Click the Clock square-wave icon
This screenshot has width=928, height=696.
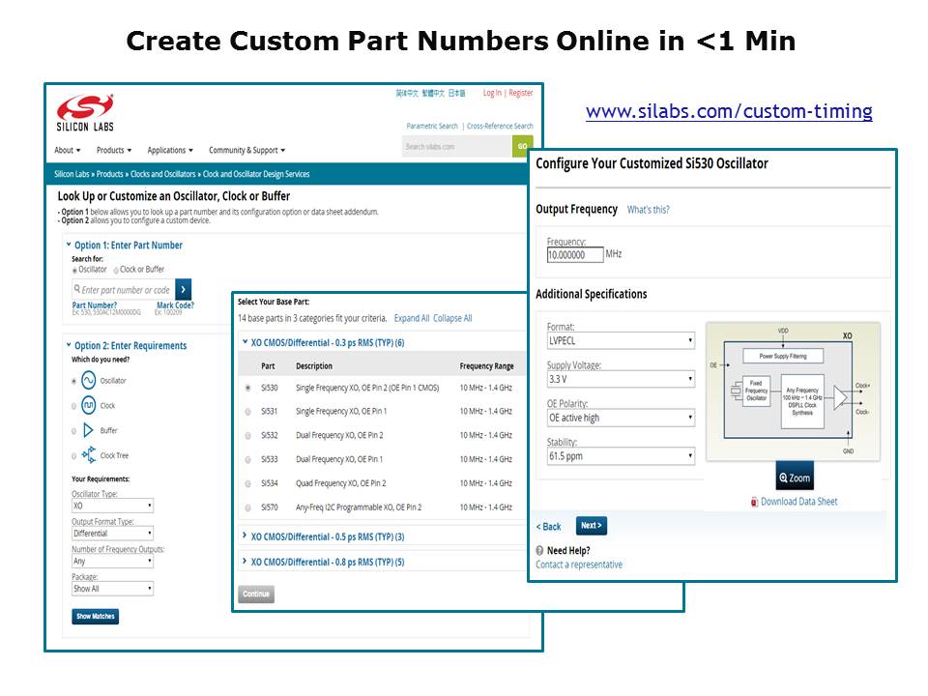coord(88,406)
